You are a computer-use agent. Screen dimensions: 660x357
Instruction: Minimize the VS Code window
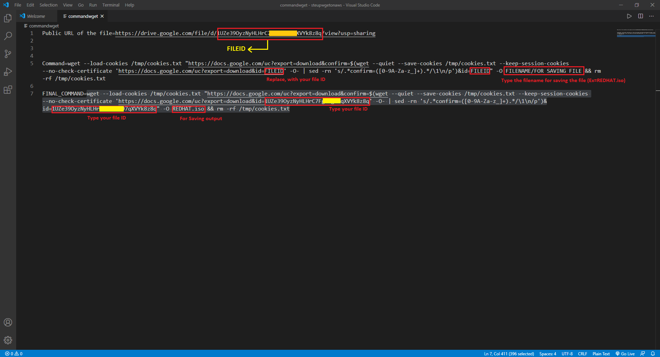(x=621, y=5)
